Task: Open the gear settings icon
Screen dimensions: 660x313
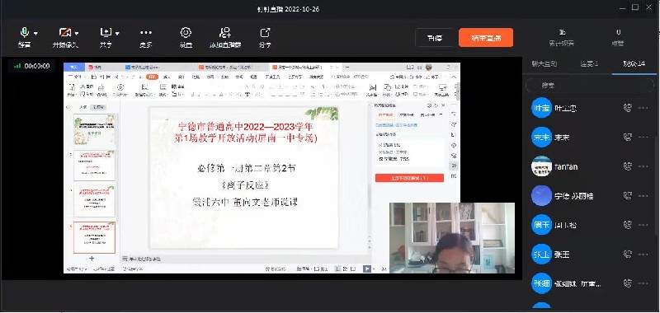Action: click(x=186, y=32)
